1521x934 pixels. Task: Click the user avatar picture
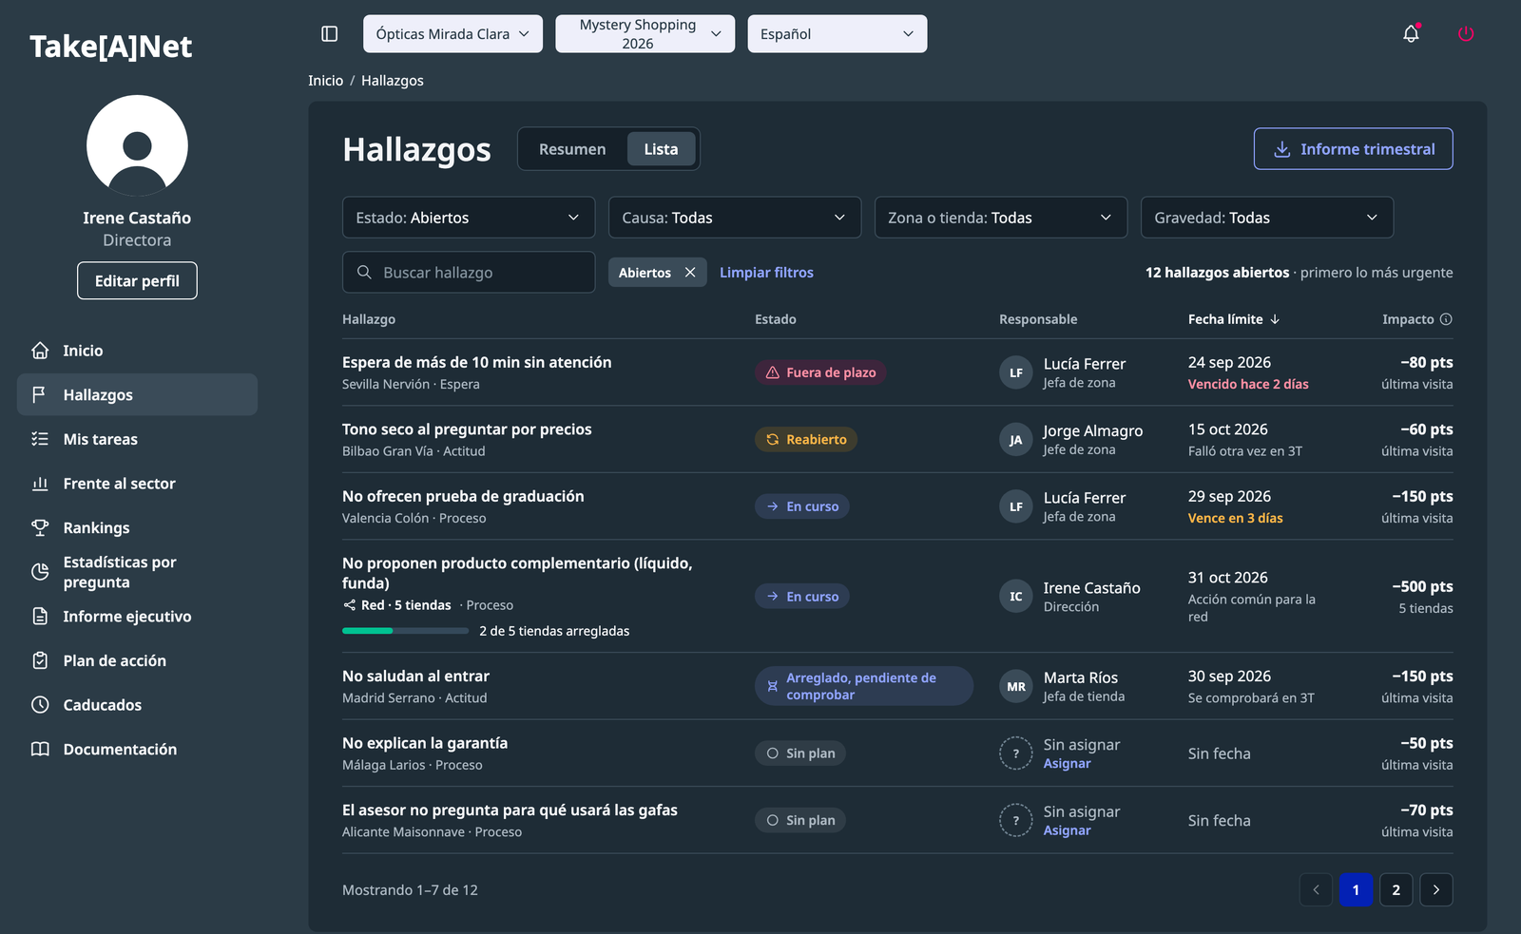click(137, 145)
